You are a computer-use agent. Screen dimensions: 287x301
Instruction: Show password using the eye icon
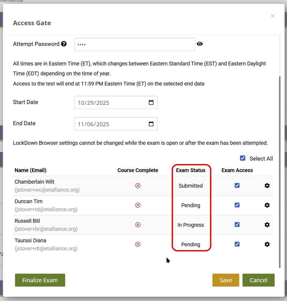200,44
